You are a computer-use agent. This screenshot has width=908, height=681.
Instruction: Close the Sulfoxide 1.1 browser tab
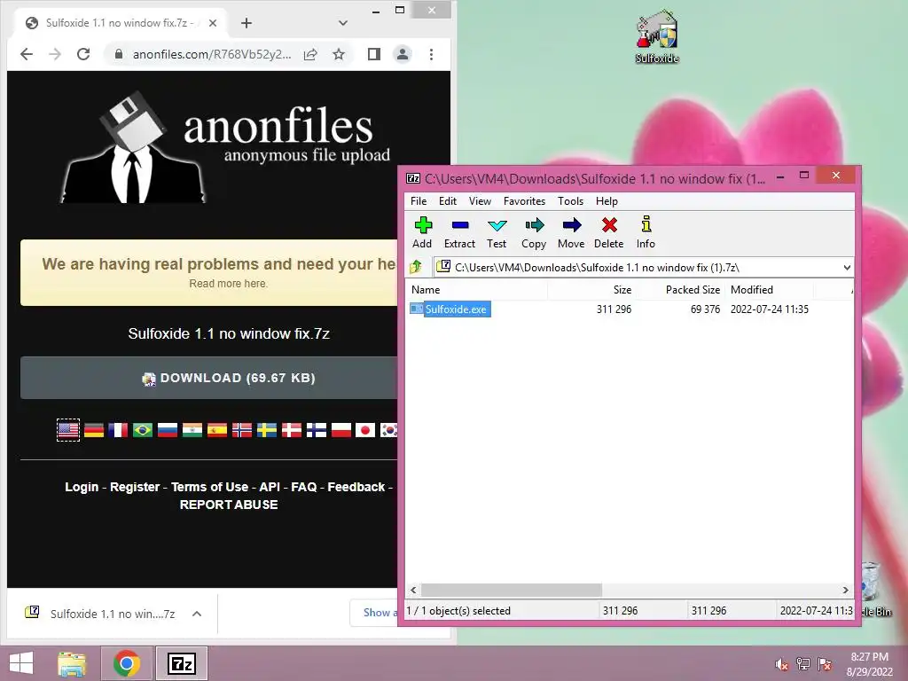pyautogui.click(x=213, y=23)
